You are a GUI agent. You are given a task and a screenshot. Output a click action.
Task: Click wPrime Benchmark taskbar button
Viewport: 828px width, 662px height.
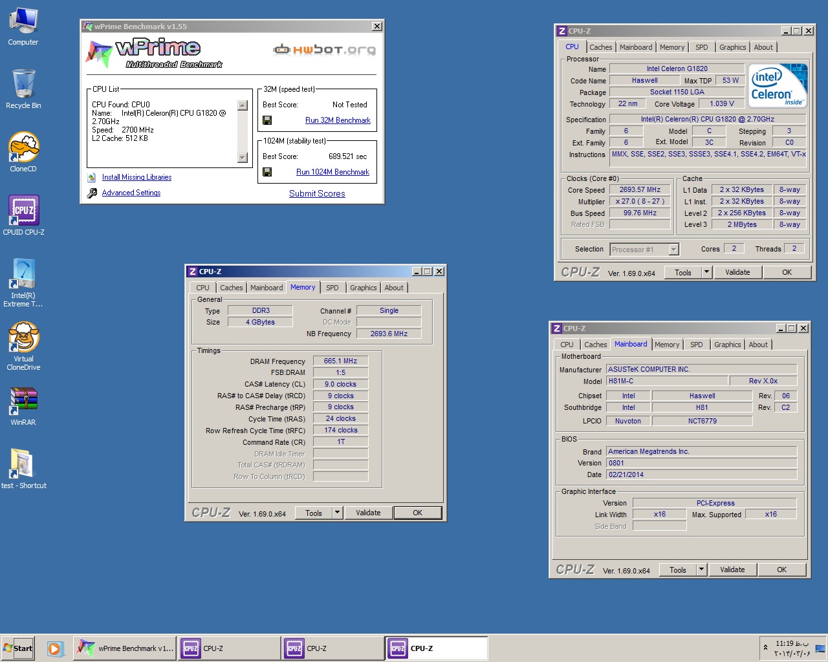(x=125, y=648)
